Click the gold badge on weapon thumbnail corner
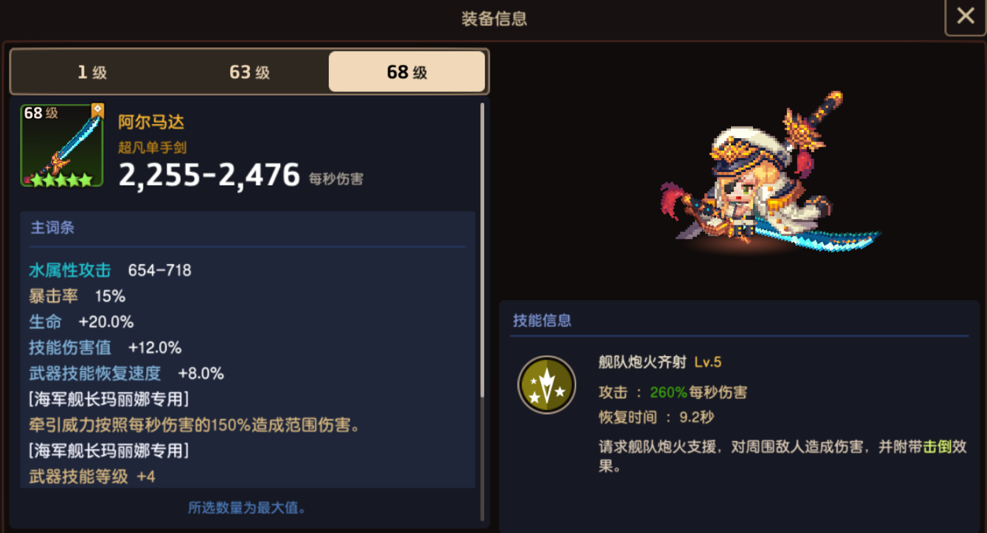The image size is (987, 533). [97, 110]
